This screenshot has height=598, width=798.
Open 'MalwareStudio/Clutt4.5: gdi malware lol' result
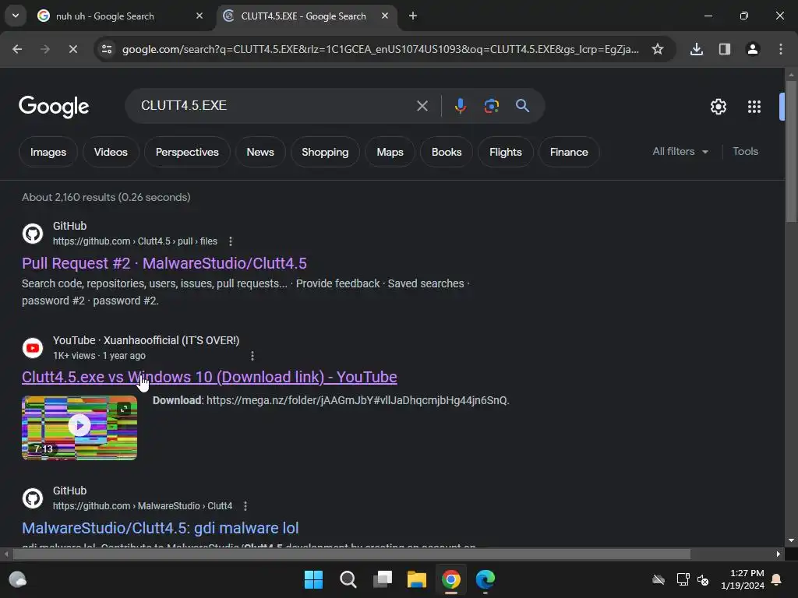point(160,528)
